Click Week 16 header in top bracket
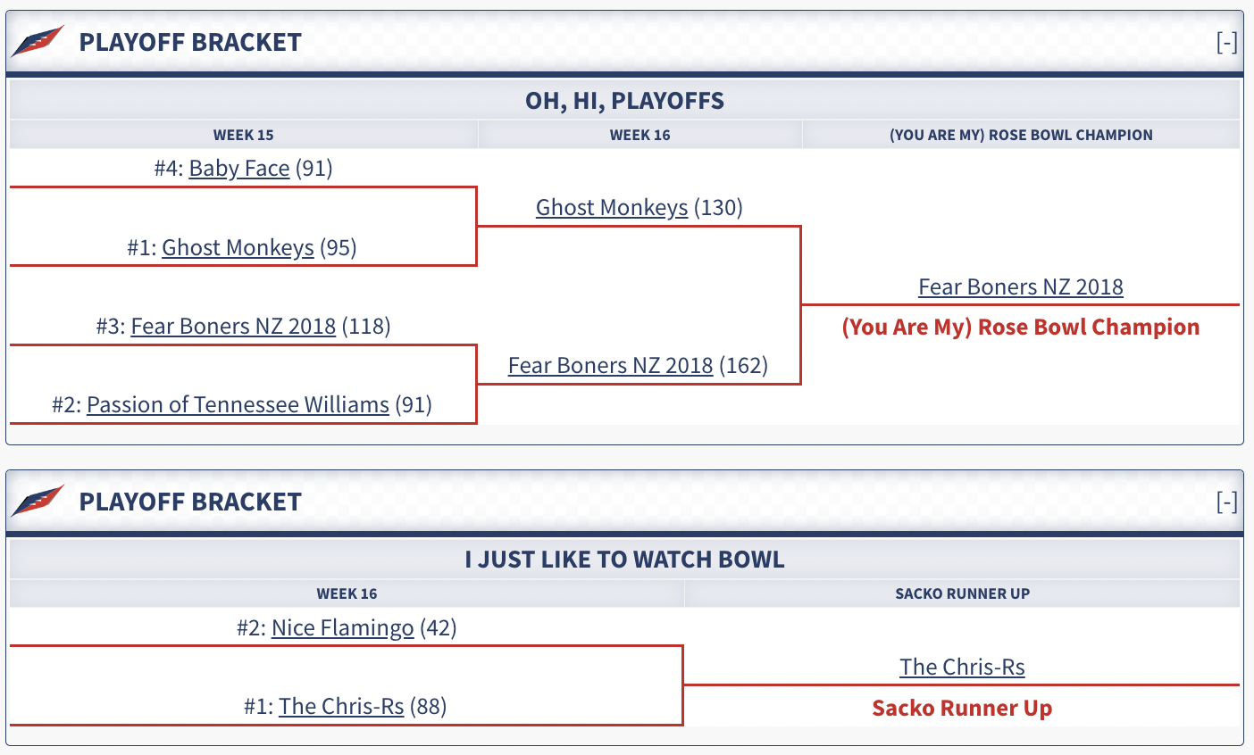This screenshot has height=755, width=1254. pyautogui.click(x=640, y=136)
